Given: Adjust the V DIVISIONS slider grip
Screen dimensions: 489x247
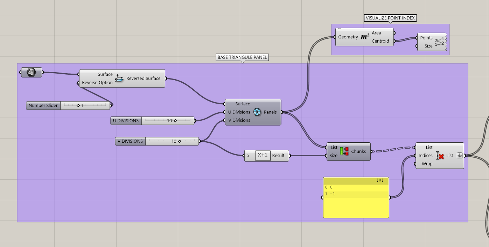Looking at the screenshot, I should pos(179,141).
